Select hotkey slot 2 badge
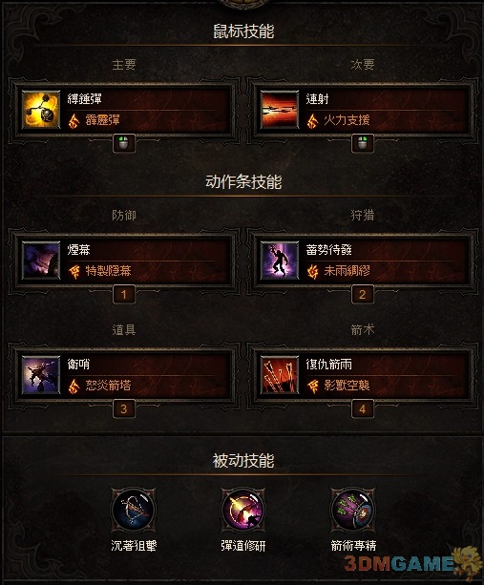Image resolution: width=484 pixels, height=585 pixels. point(363,295)
